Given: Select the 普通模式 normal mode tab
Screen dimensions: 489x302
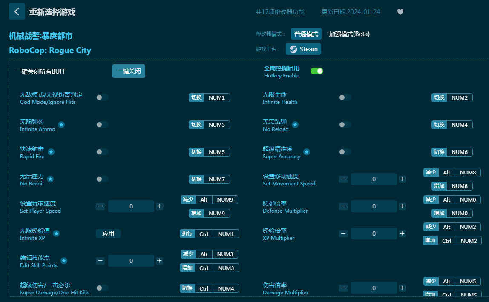Looking at the screenshot, I should tap(306, 34).
